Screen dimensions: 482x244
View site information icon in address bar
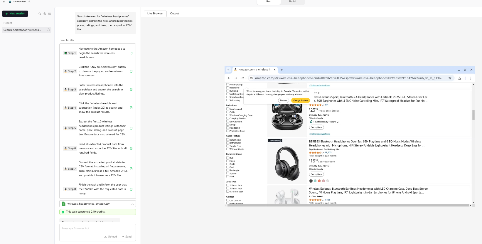[251, 78]
